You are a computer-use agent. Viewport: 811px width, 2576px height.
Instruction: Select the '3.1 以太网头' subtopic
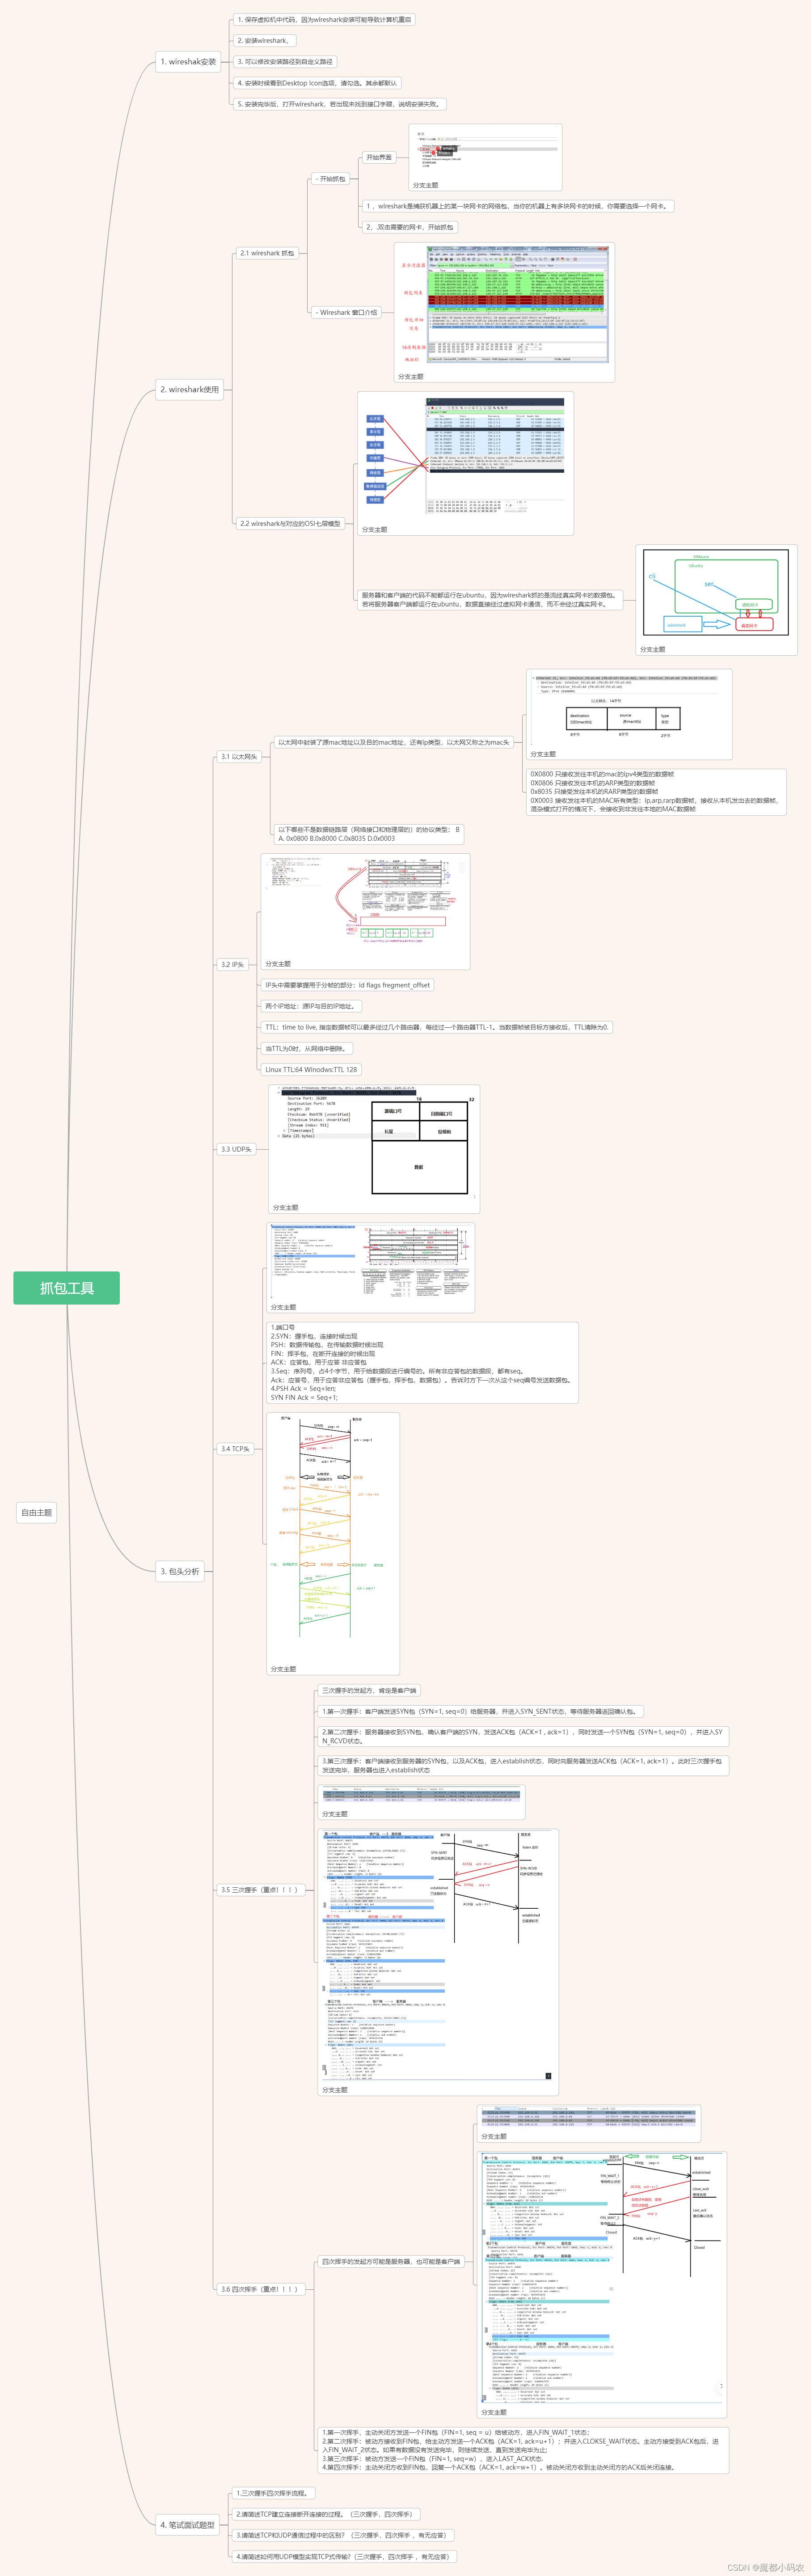pos(239,757)
